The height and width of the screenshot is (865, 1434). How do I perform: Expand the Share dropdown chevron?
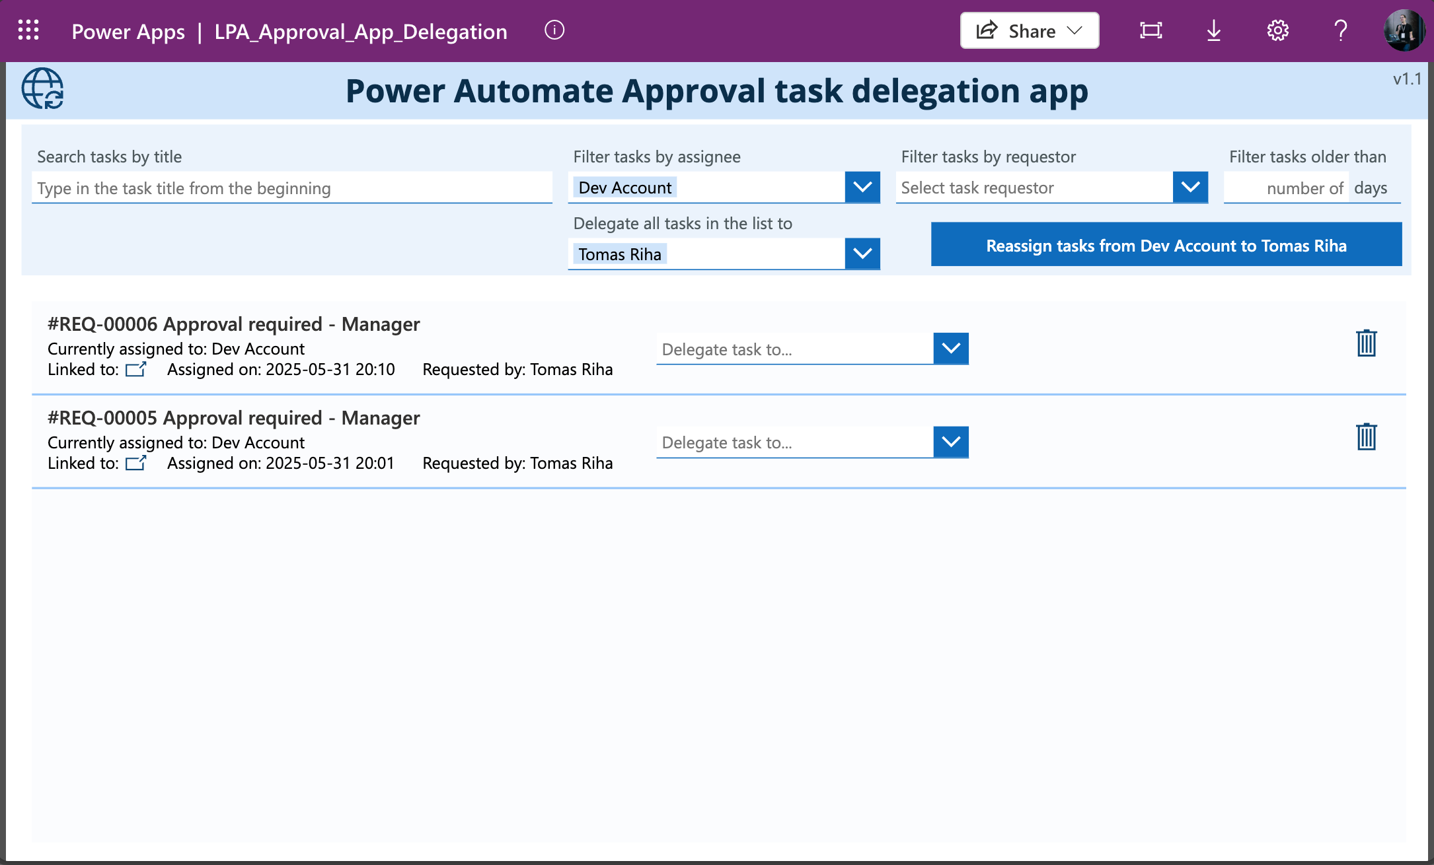point(1075,30)
